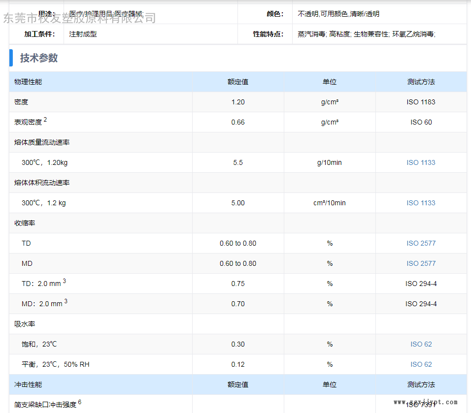
Task: Select the density value 1.20
Action: [x=238, y=102]
